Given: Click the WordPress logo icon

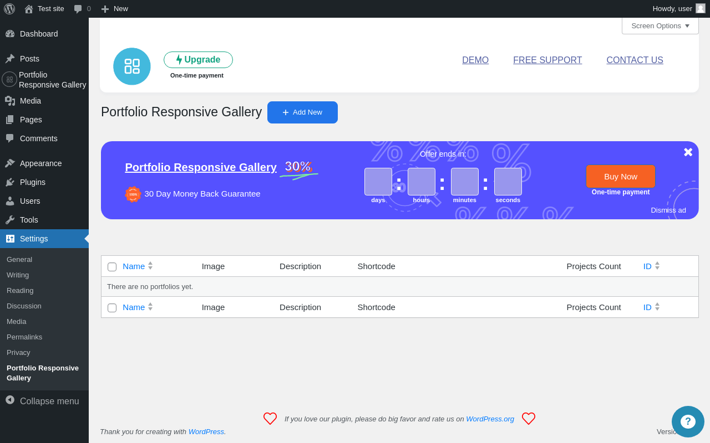Looking at the screenshot, I should (9, 9).
